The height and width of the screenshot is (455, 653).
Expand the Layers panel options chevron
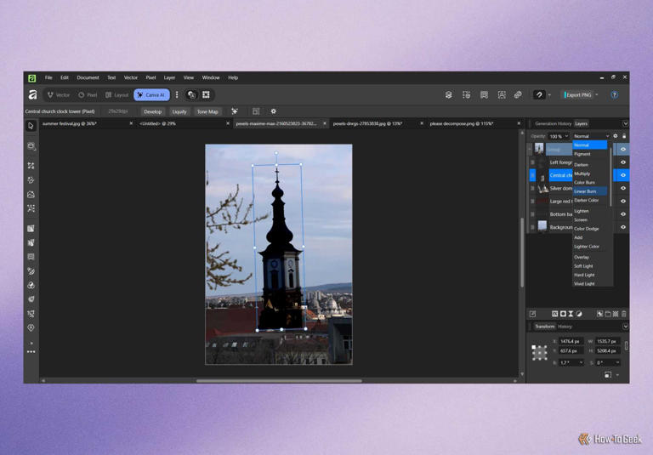pyautogui.click(x=625, y=124)
